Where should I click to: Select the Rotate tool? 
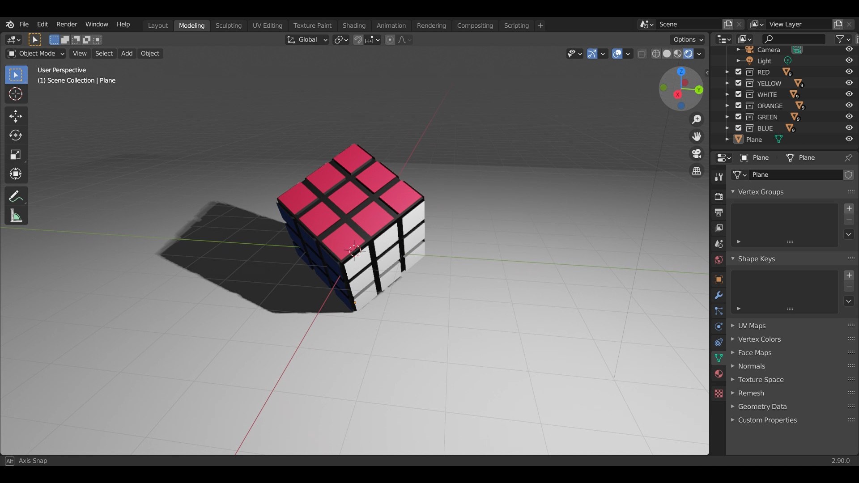click(x=16, y=136)
